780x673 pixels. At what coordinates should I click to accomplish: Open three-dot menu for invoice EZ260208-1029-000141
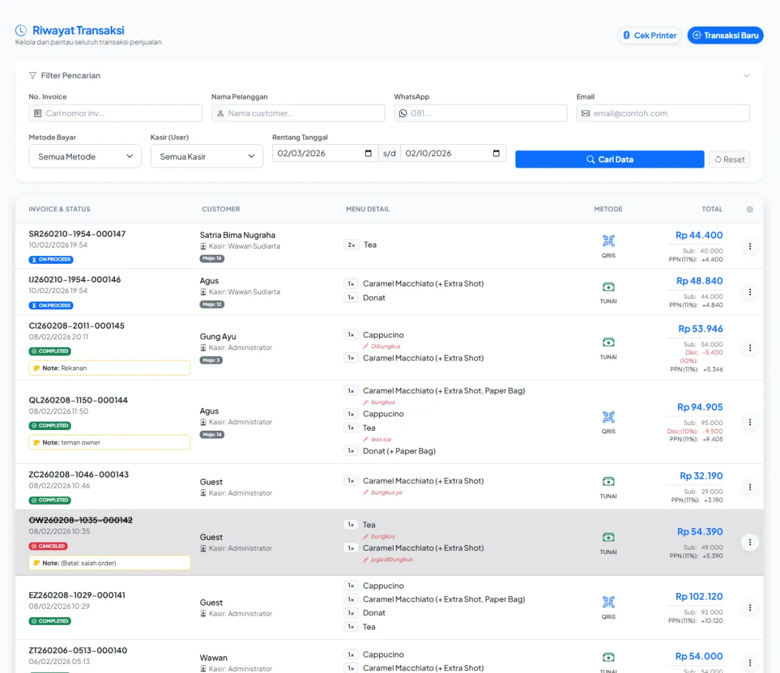click(749, 607)
